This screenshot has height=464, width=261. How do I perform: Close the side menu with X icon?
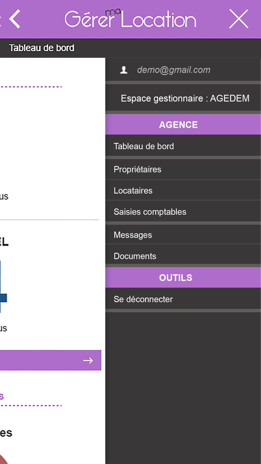click(x=239, y=19)
